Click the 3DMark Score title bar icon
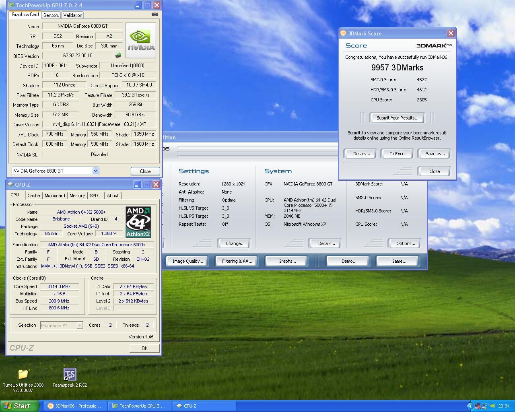The width and height of the screenshot is (515, 412). [x=343, y=33]
